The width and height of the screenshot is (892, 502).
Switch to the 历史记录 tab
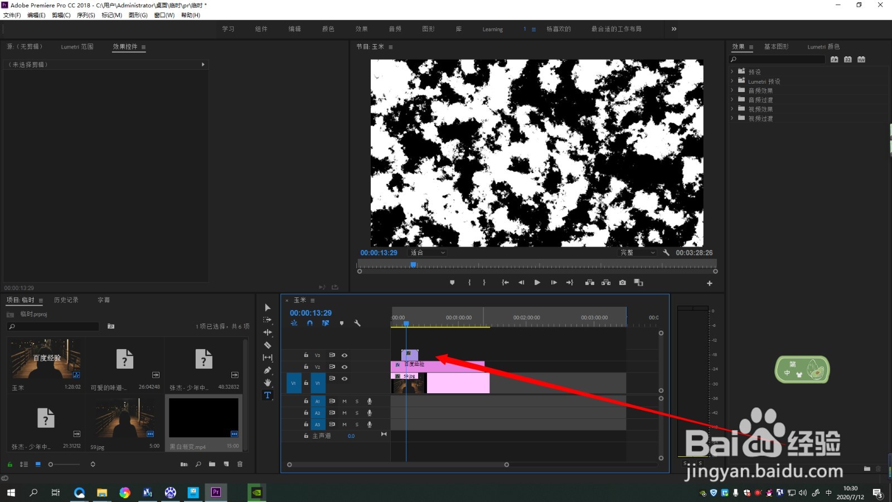66,300
